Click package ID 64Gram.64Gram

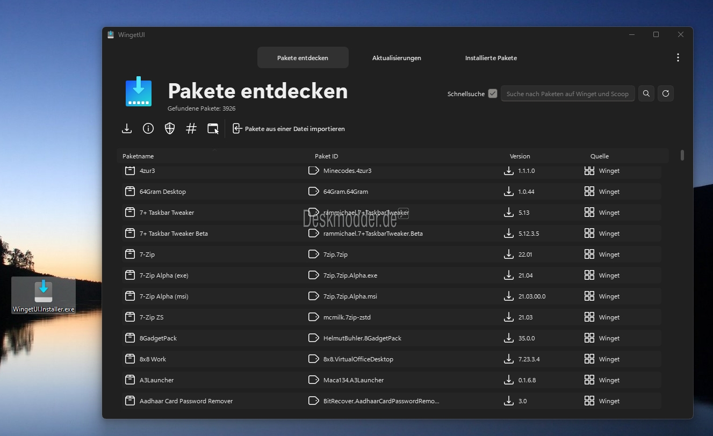345,192
